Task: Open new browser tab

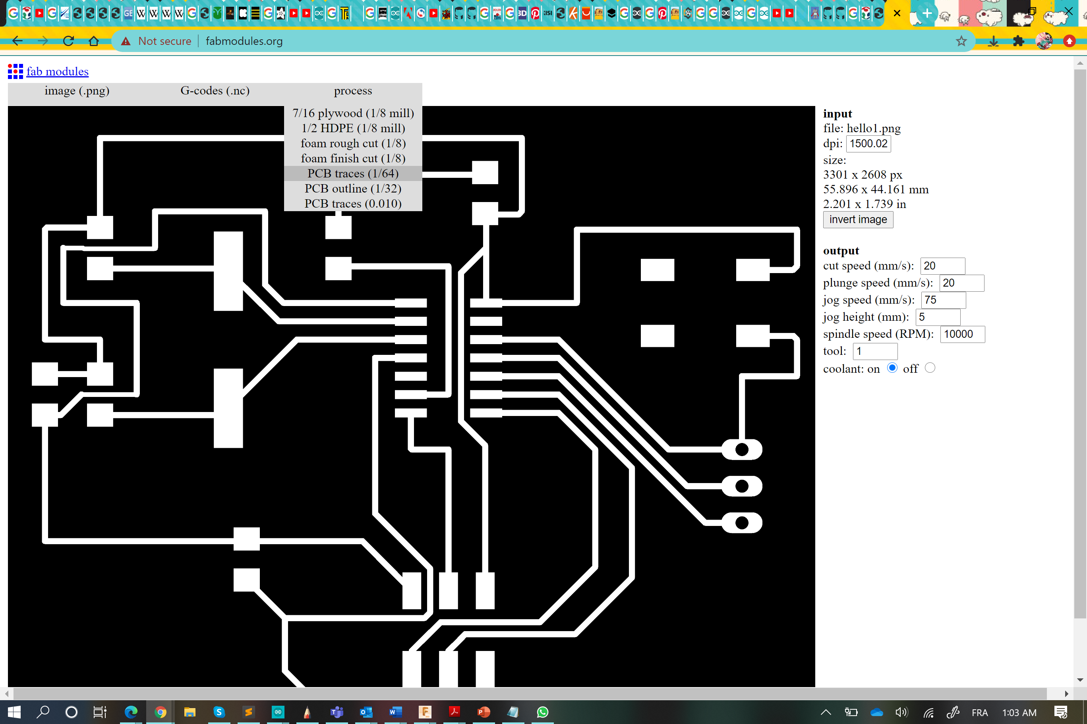Action: [927, 13]
